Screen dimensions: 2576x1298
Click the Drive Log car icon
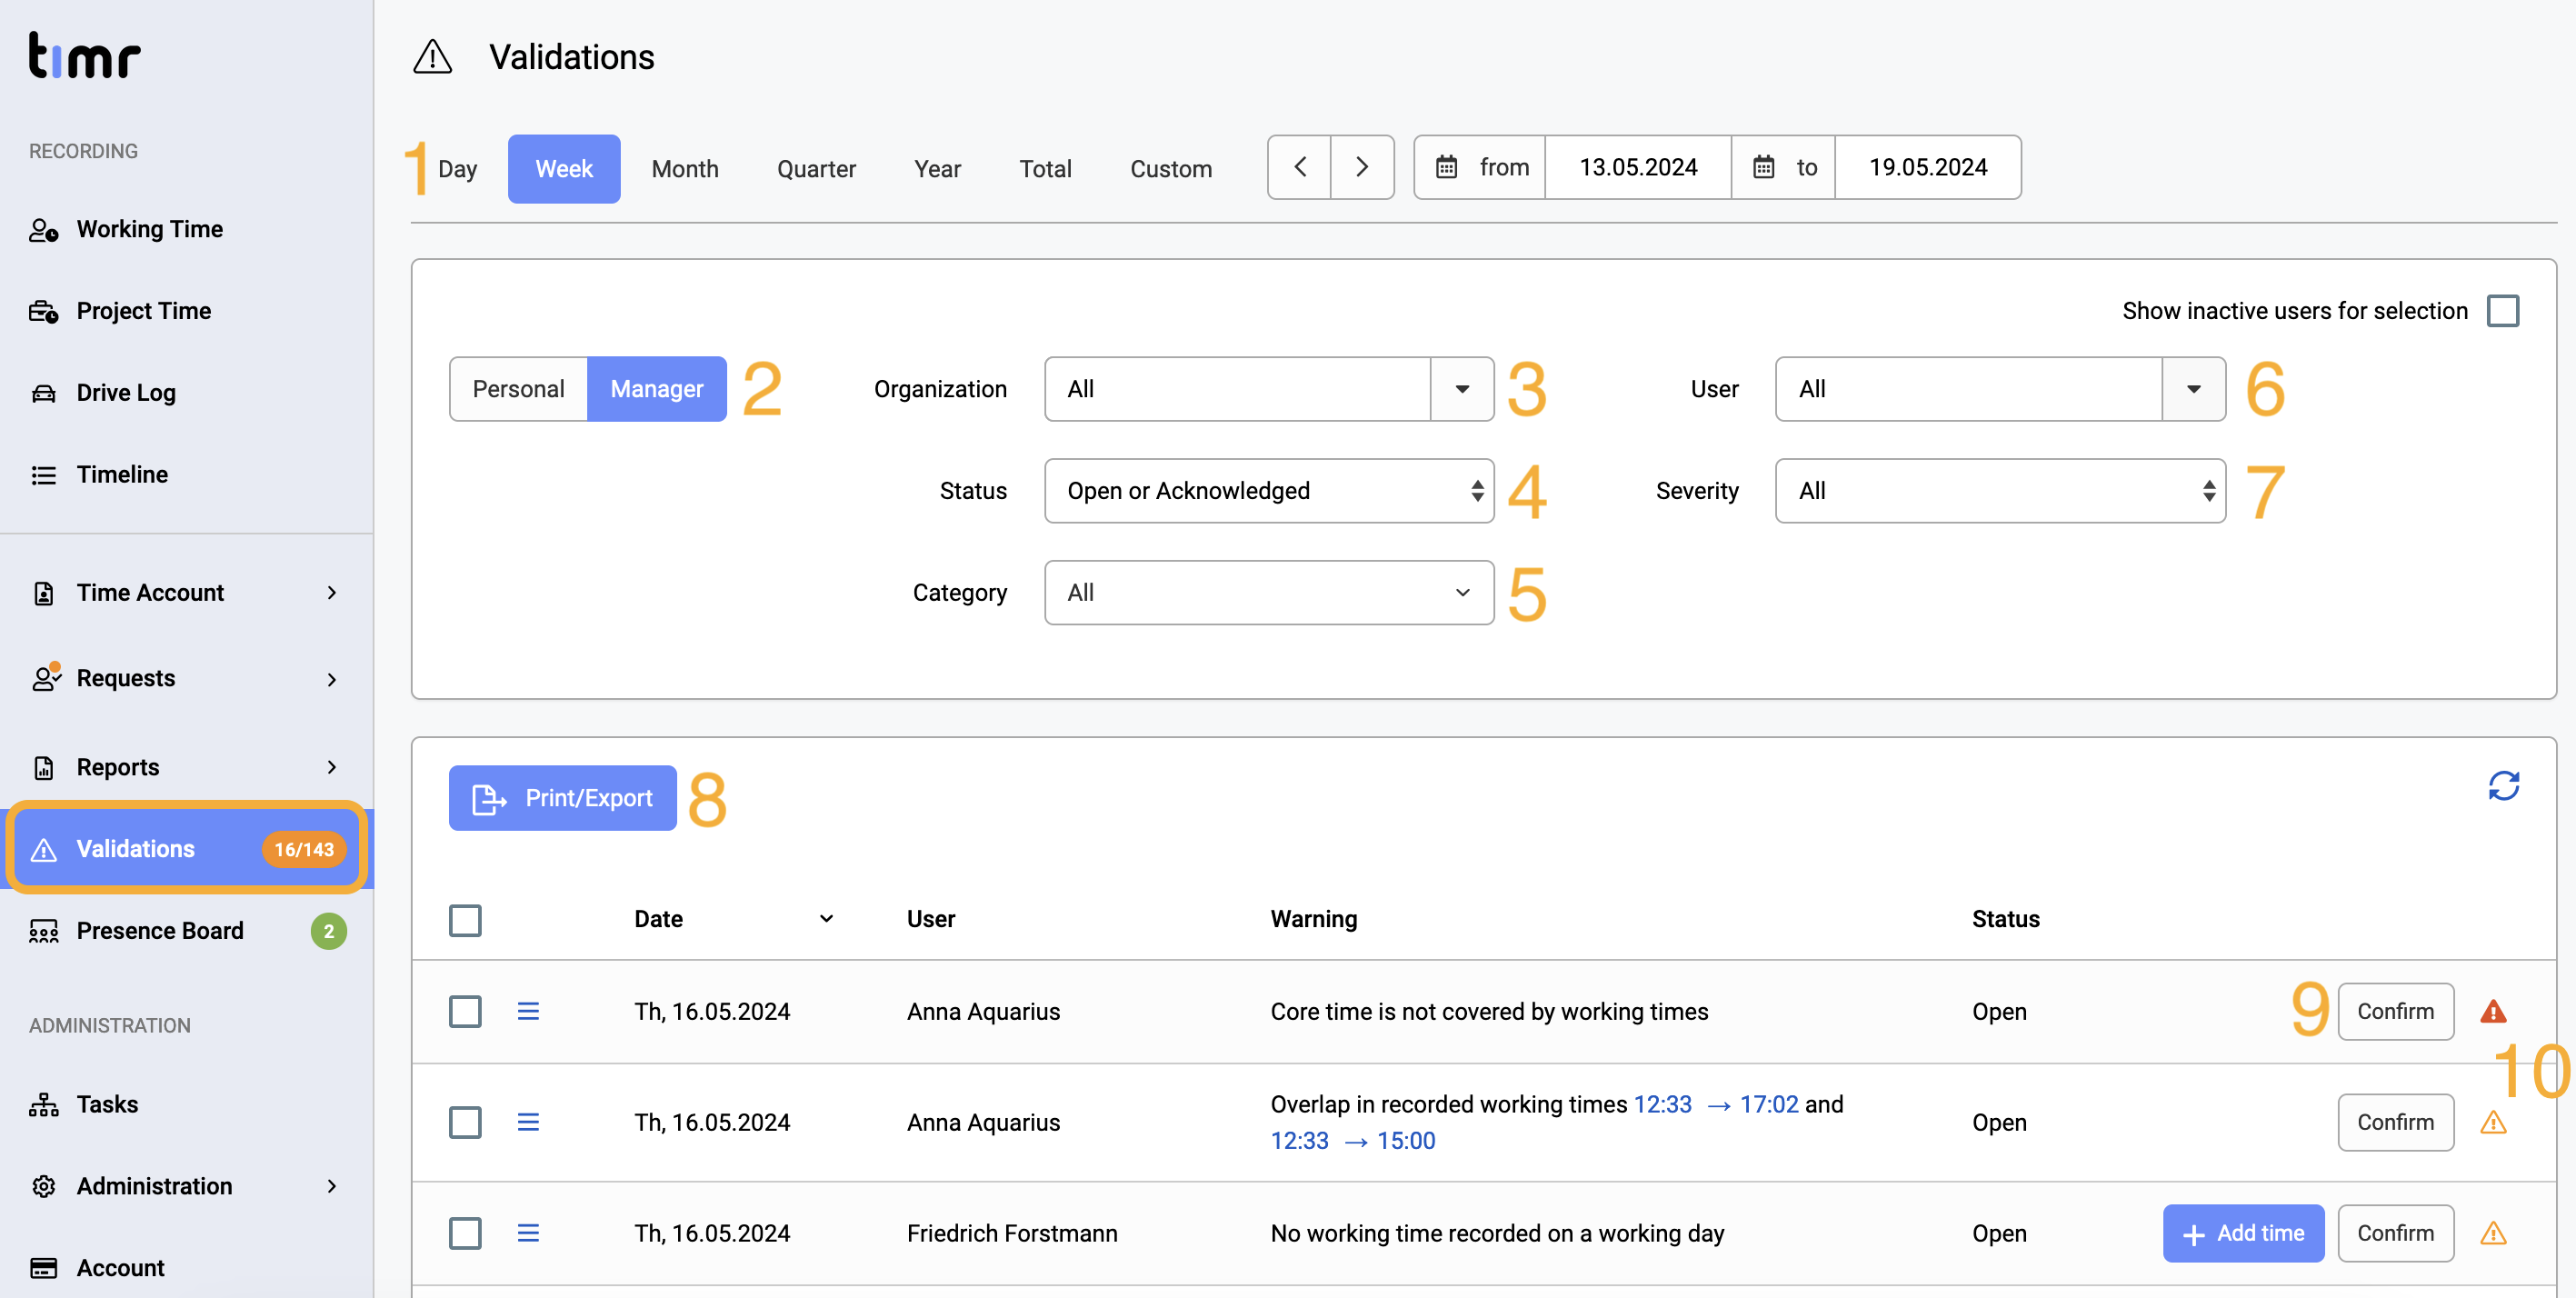pos(44,393)
